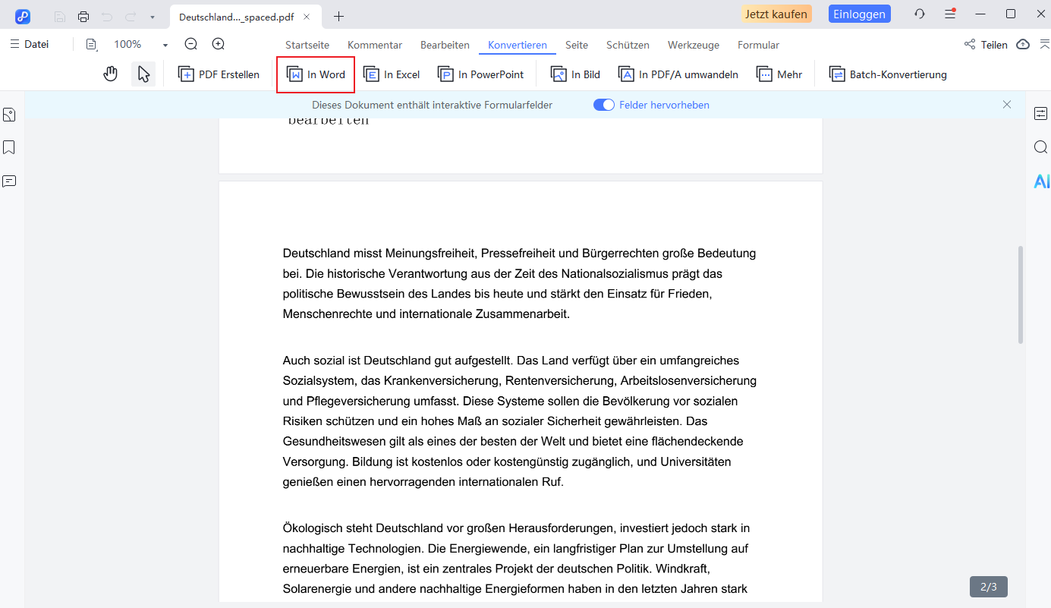Close the form fields notification bar
This screenshot has width=1051, height=608.
1007,105
